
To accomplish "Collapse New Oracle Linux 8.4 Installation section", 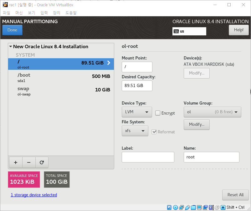I will pos(11,47).
